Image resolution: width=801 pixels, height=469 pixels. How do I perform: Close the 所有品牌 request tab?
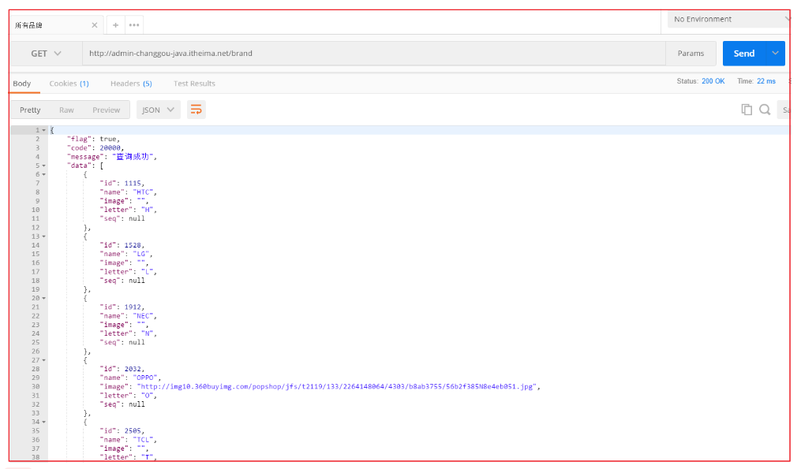95,25
